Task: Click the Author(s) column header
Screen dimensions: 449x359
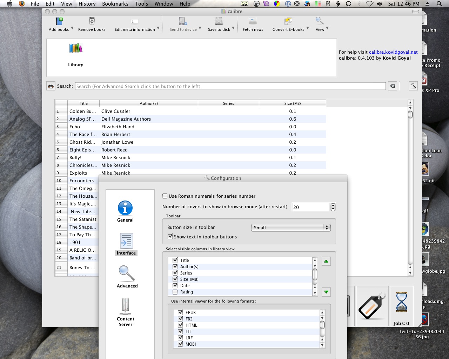Action: click(x=149, y=103)
